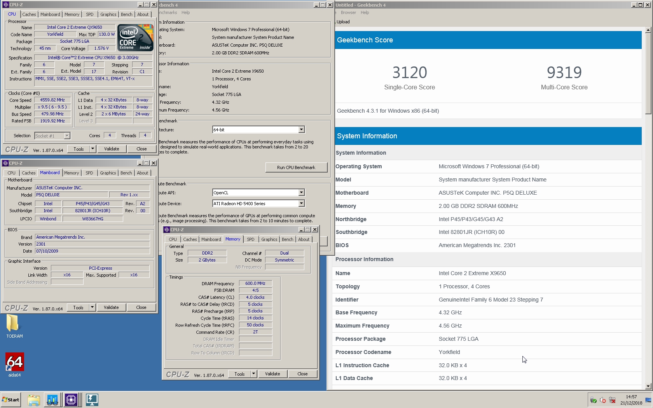Image resolution: width=653 pixels, height=408 pixels.
Task: Open the Bench tab in the top CPU-Z window
Action: point(126,14)
